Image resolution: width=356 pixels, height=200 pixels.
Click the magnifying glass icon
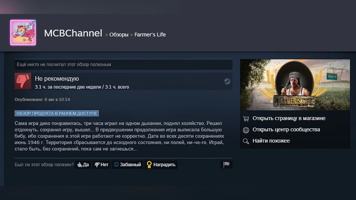coord(246,141)
